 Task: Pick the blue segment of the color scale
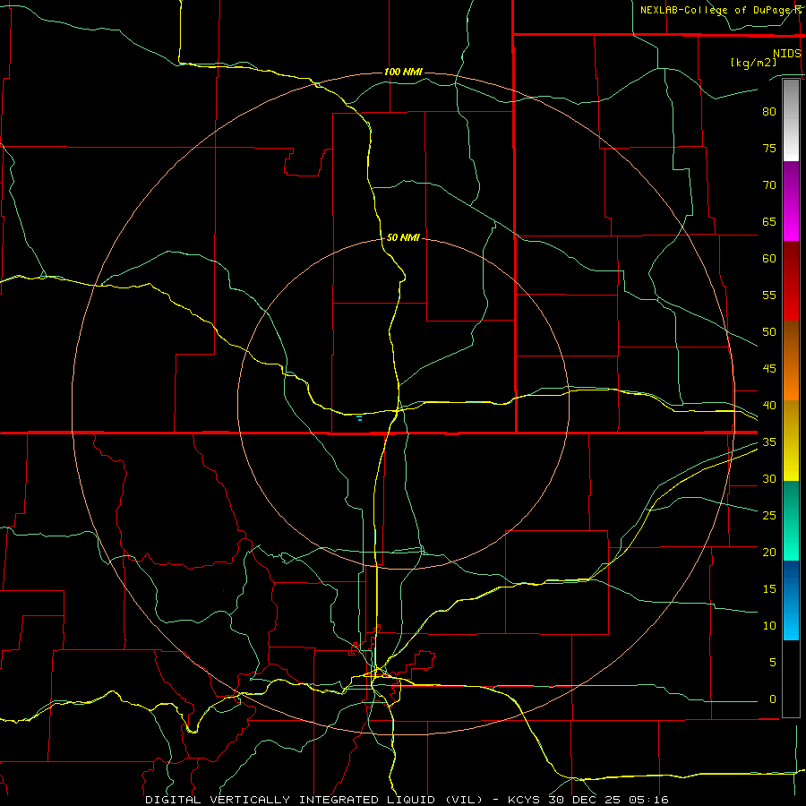[x=791, y=600]
